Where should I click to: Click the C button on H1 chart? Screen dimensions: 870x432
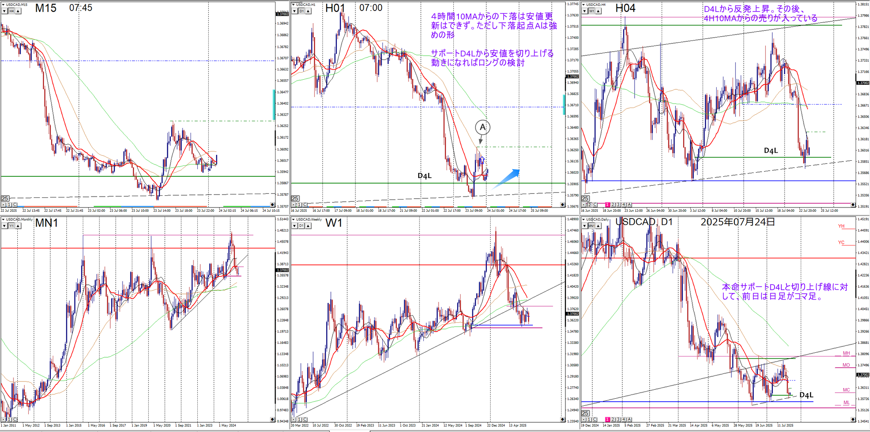(x=305, y=205)
